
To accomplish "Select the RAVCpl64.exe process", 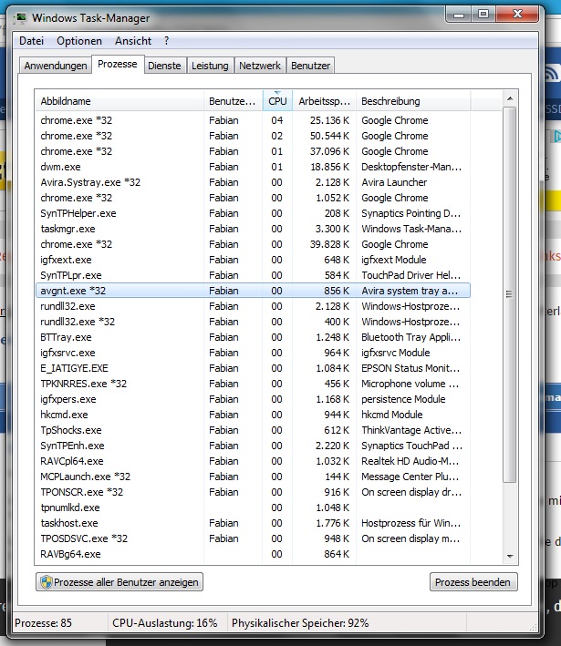I will 253,461.
